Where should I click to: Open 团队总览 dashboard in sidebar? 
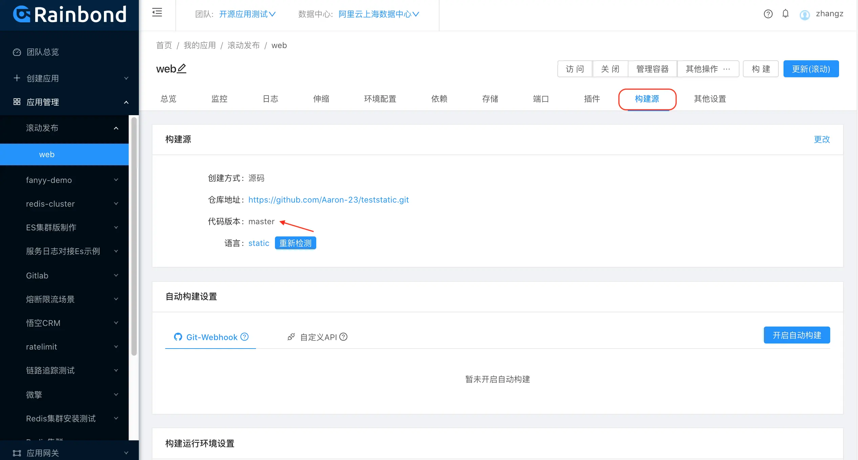click(x=43, y=52)
